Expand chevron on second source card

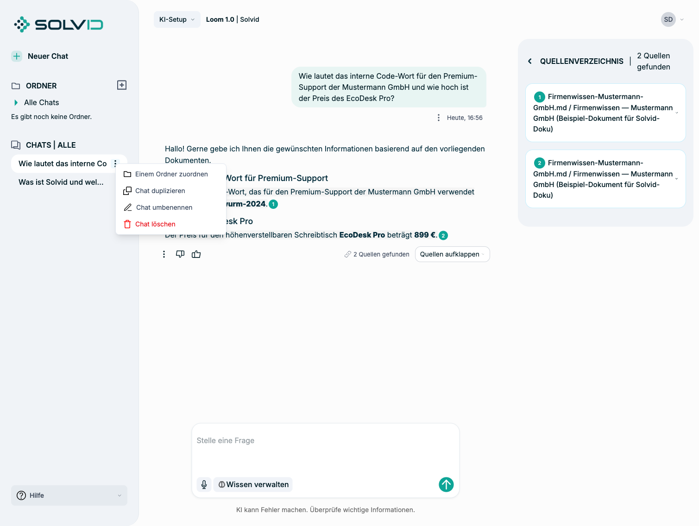pos(677,179)
